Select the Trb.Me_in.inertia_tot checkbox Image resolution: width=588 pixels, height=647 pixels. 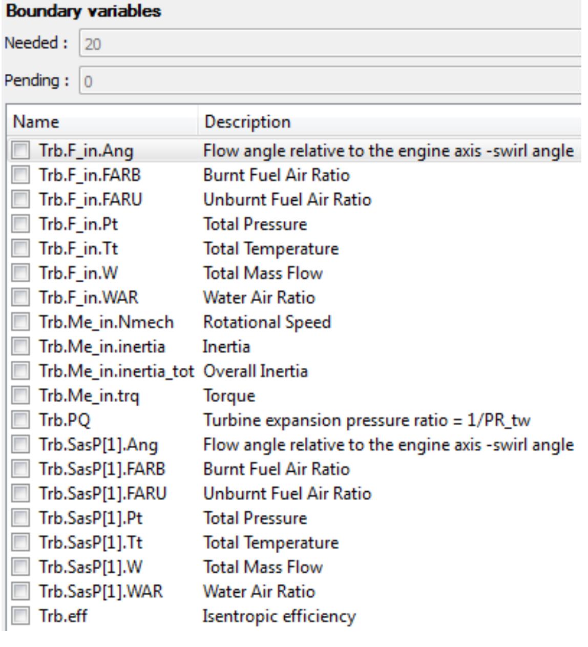(x=22, y=372)
